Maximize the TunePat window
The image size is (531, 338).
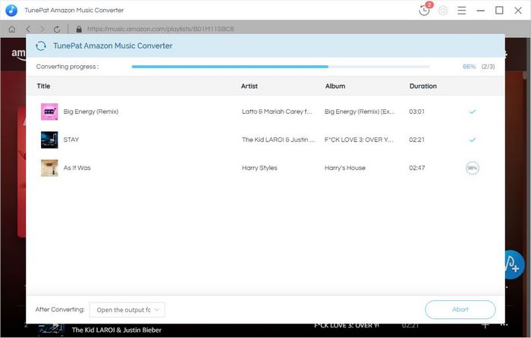499,11
